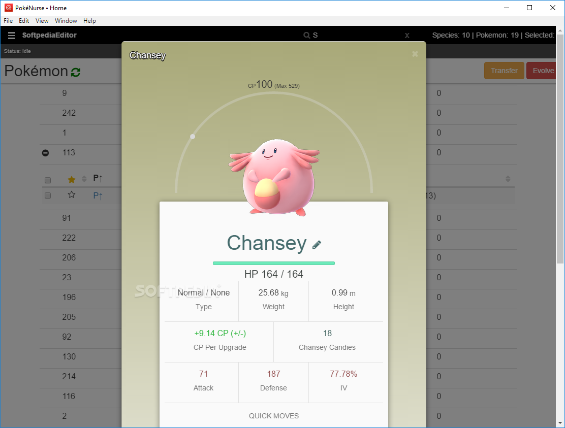565x428 pixels.
Task: Click the QUICK MOVES heading
Action: (274, 416)
